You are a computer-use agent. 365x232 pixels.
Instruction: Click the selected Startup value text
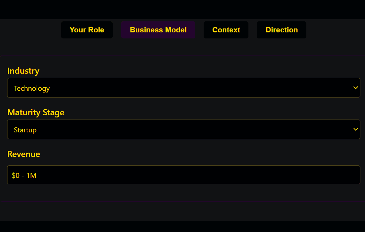point(25,130)
